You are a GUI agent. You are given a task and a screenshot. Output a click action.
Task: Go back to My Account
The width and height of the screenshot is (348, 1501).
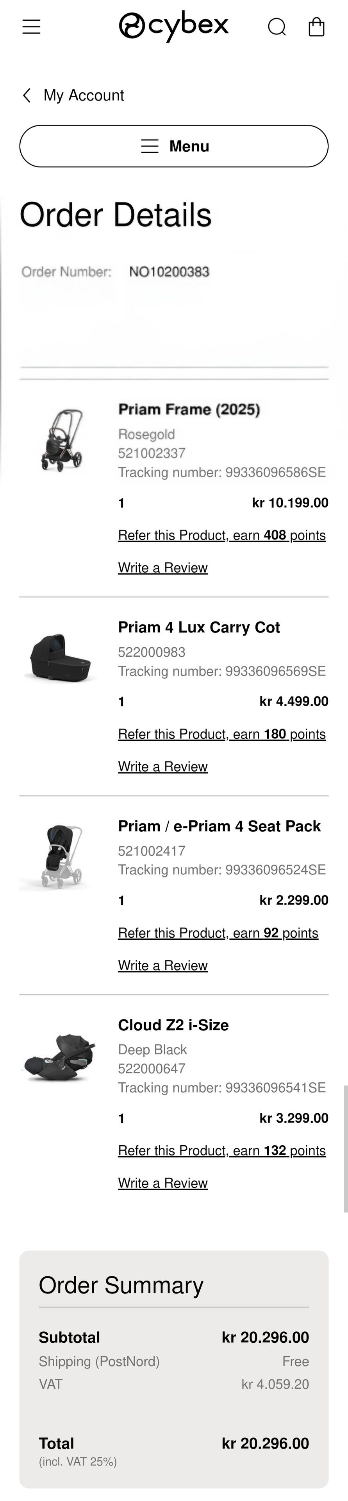click(x=83, y=95)
